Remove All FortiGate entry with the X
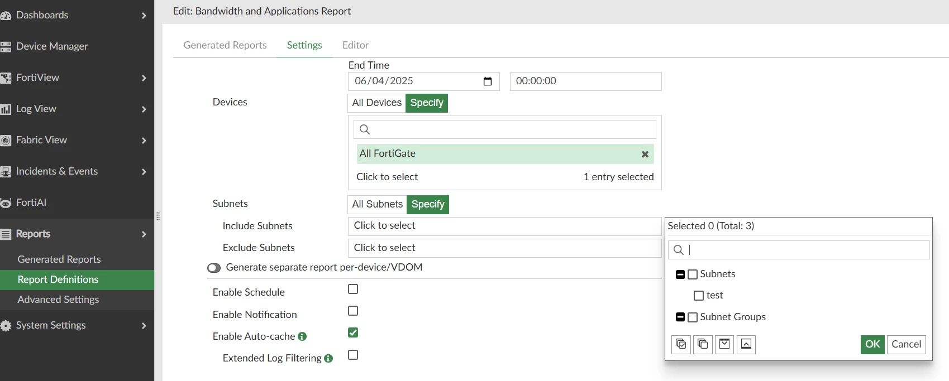This screenshot has height=381, width=949. click(645, 155)
